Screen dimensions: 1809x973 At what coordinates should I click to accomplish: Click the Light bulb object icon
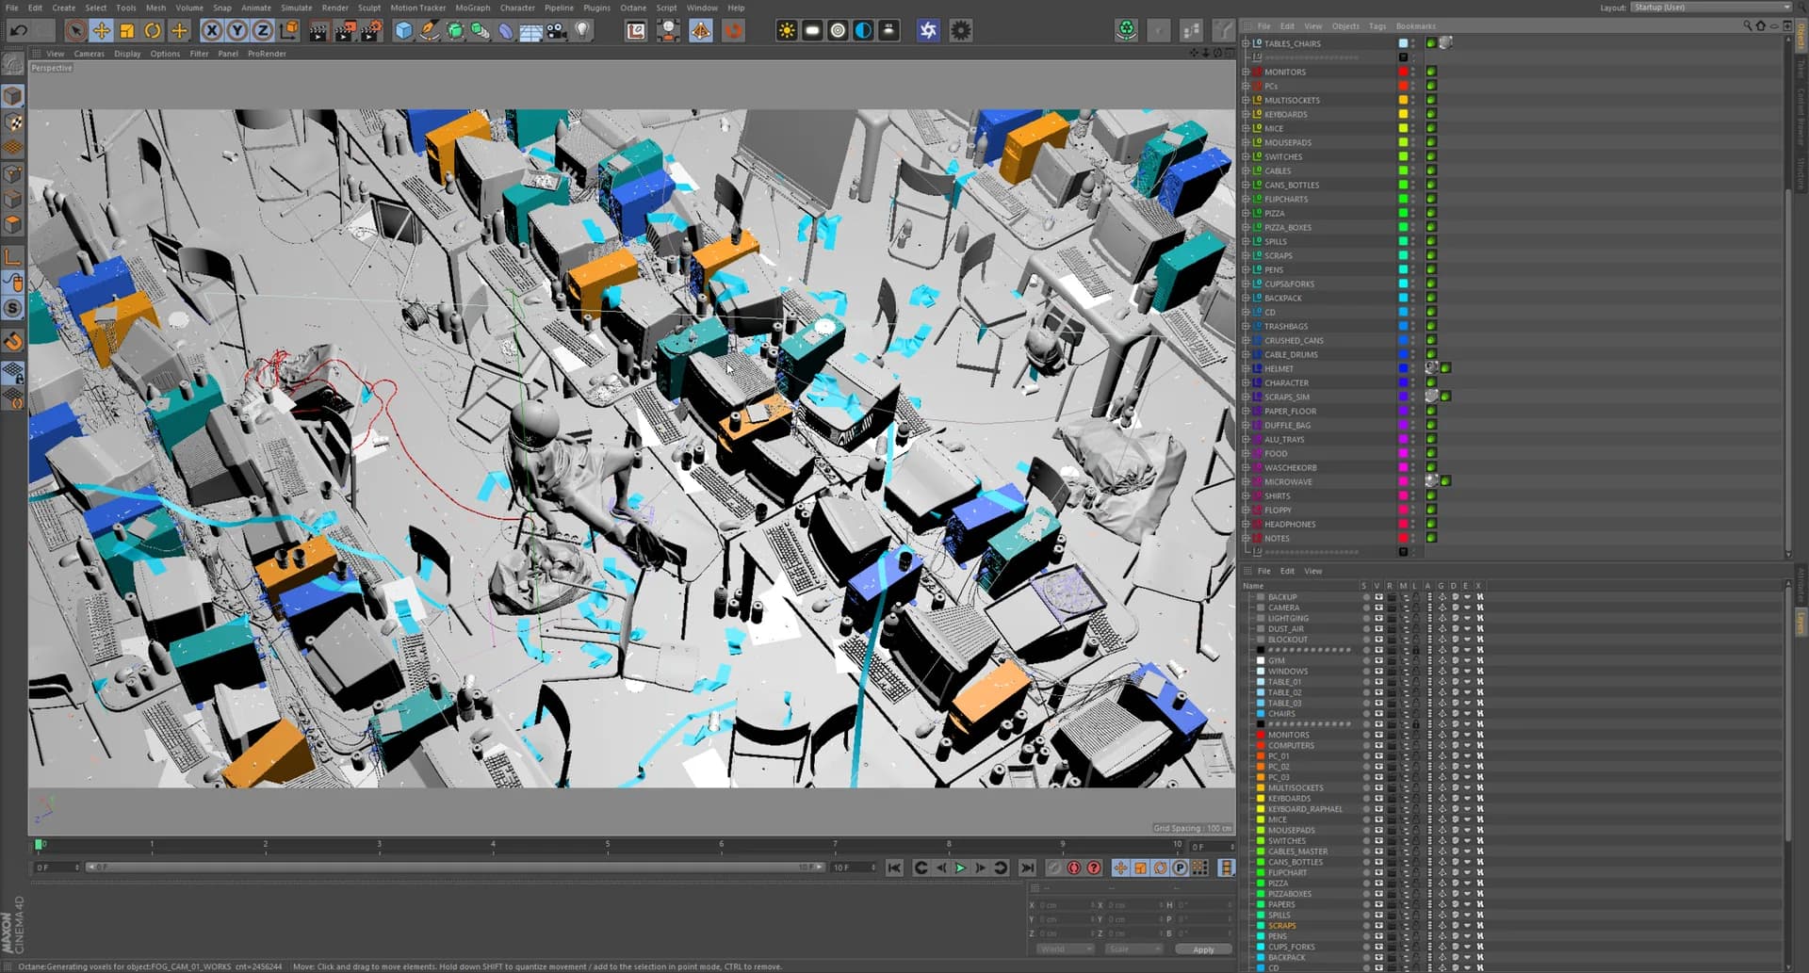click(583, 31)
